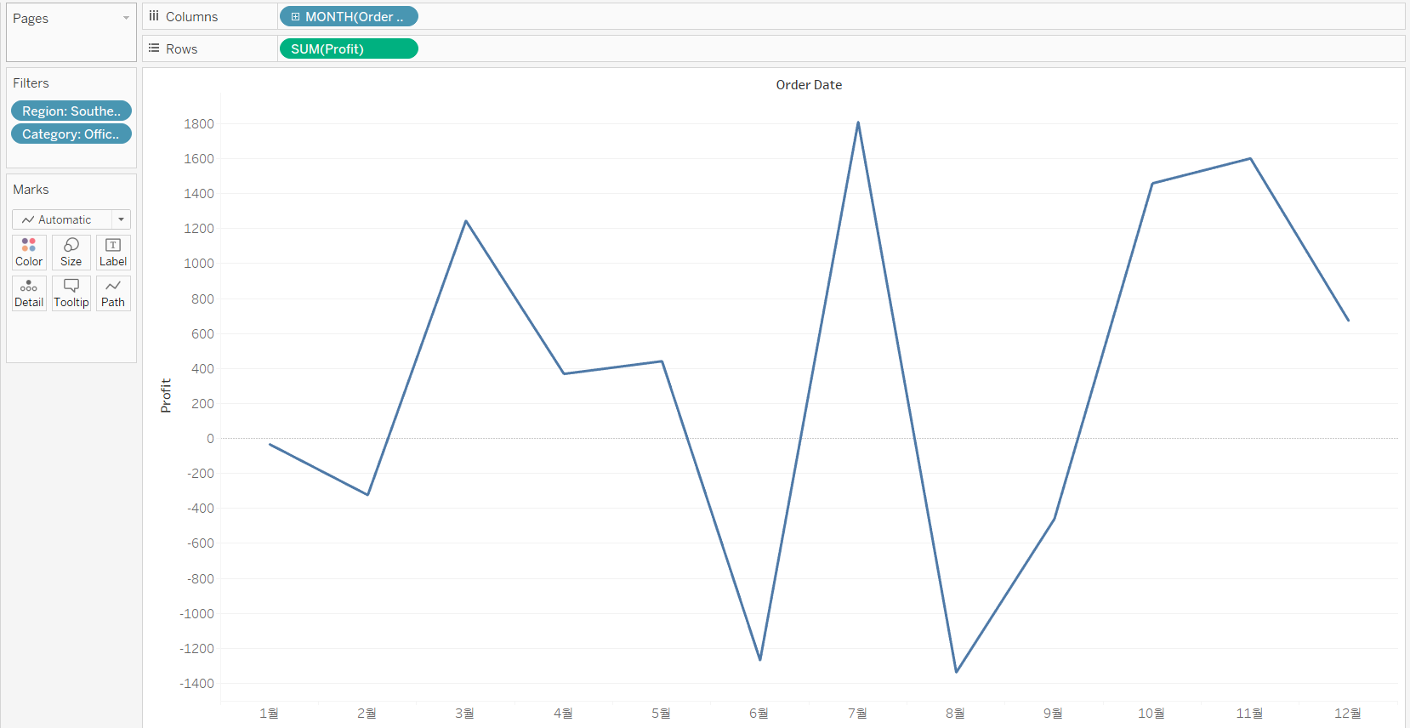Click the 8월 month axis label
The width and height of the screenshot is (1410, 728).
click(955, 714)
